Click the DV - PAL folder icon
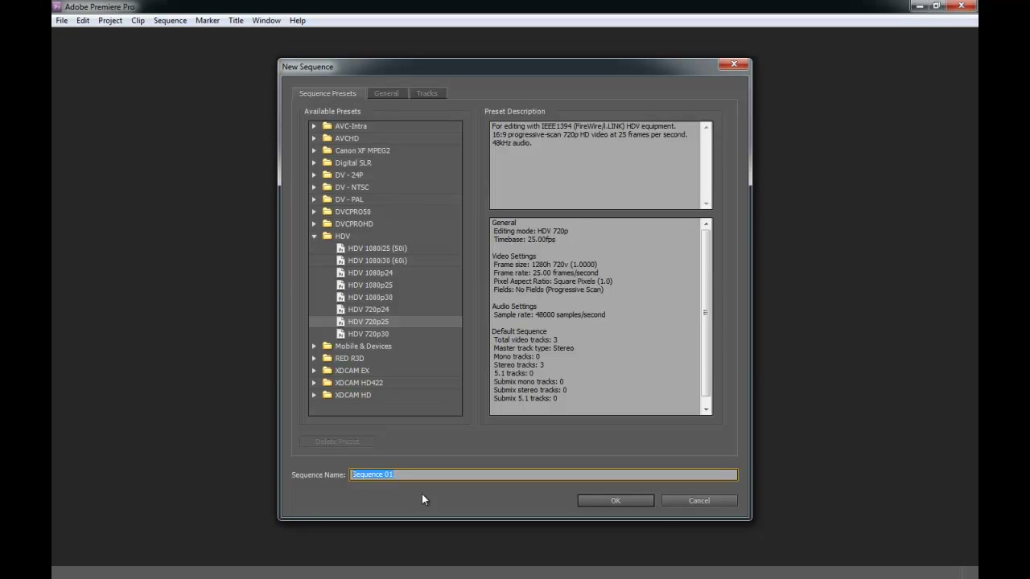The image size is (1030, 579). point(328,199)
